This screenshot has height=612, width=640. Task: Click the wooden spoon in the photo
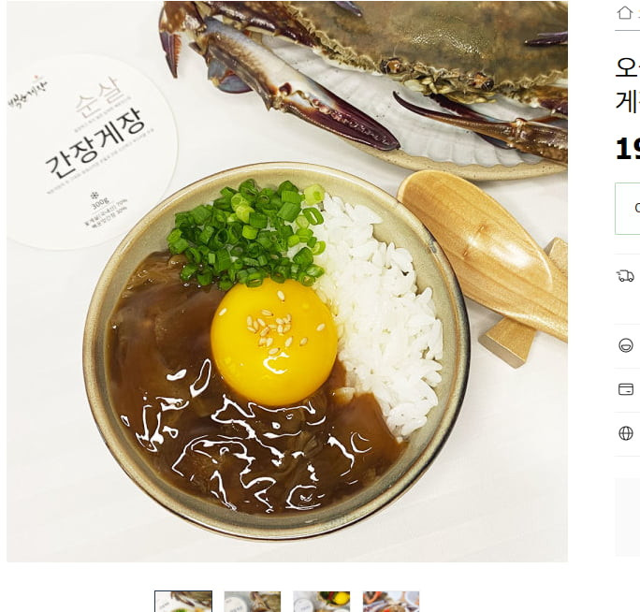tap(484, 250)
